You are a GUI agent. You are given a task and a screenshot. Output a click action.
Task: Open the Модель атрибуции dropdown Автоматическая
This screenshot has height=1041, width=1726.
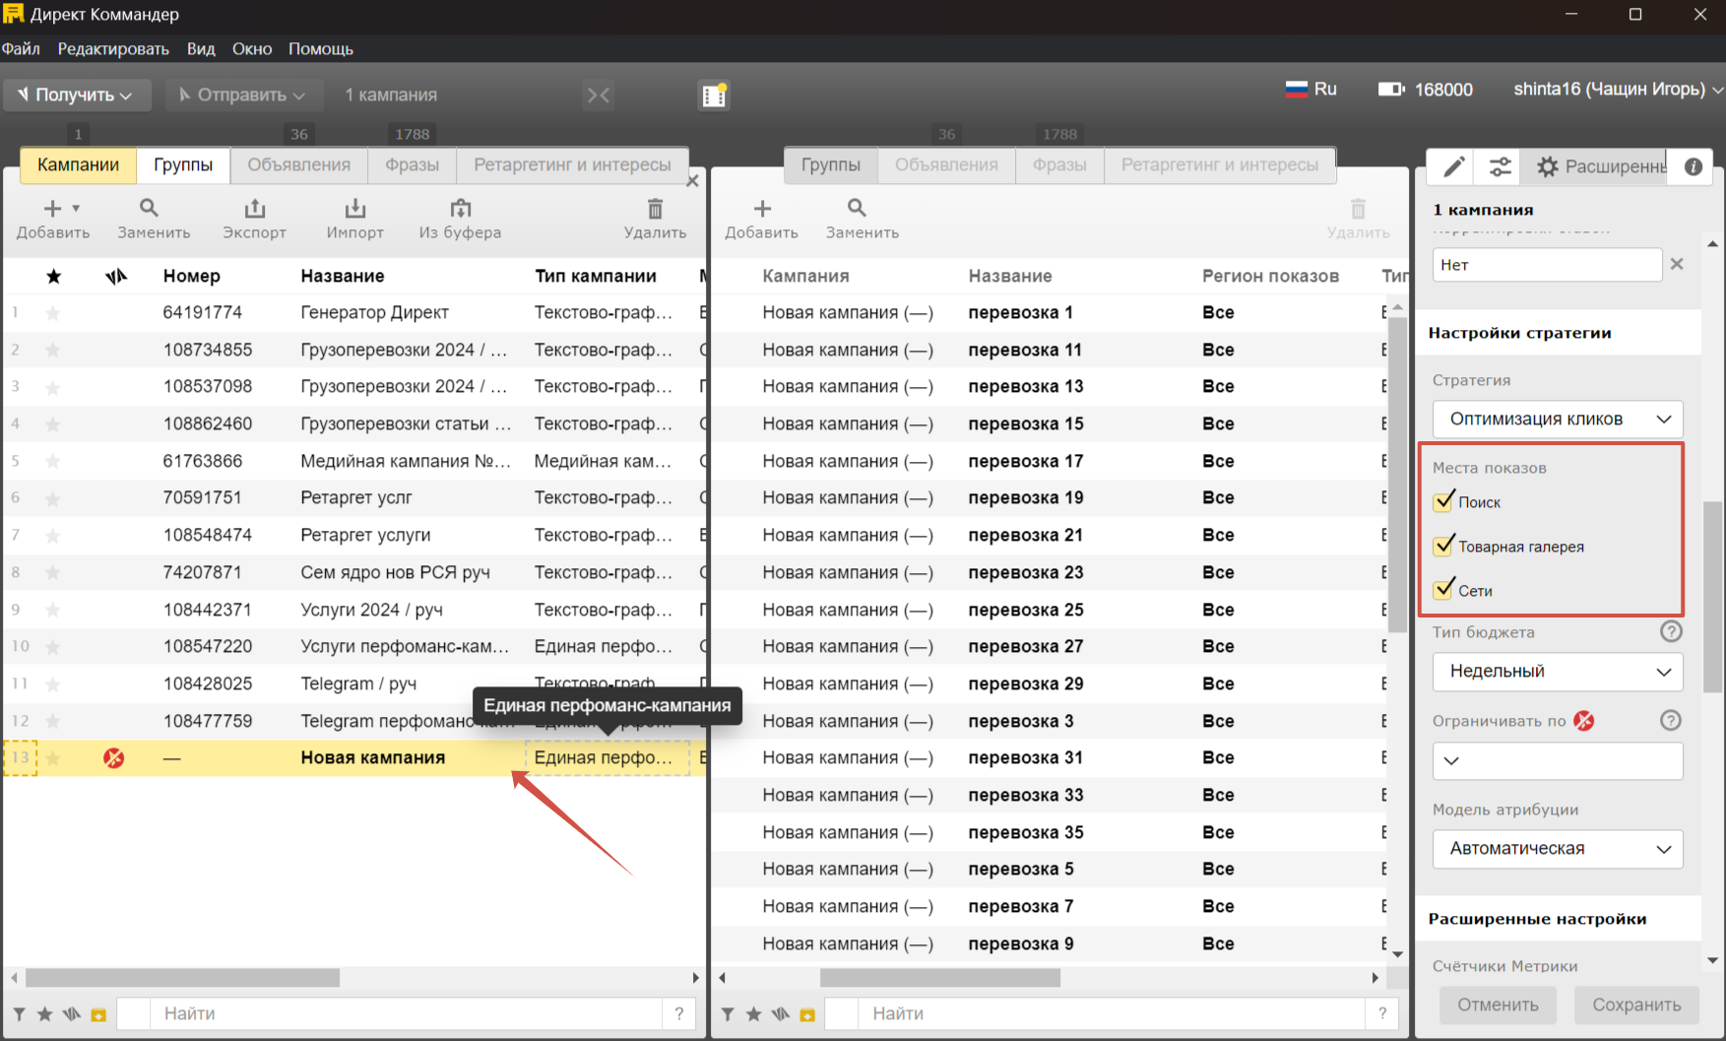[x=1558, y=848]
